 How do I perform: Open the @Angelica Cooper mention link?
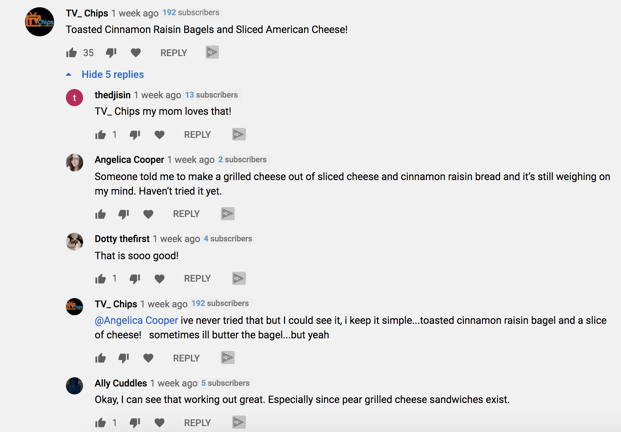pos(136,320)
